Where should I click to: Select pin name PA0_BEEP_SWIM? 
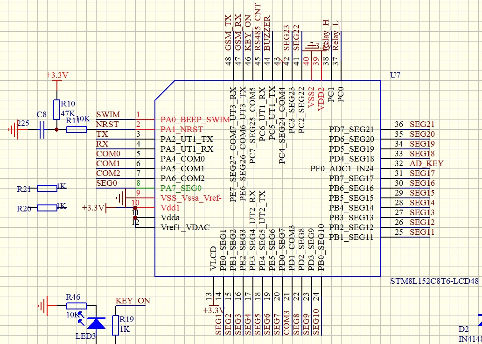click(195, 119)
